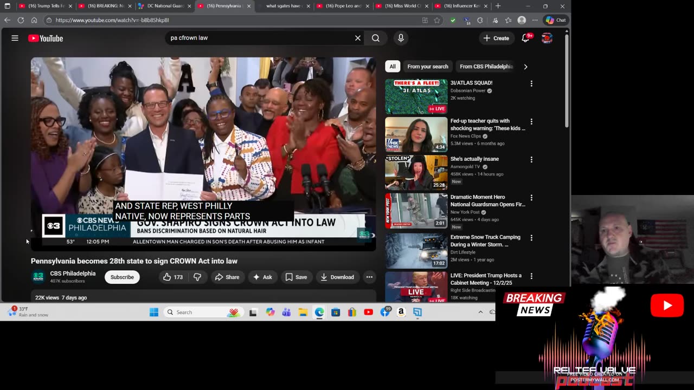Open weather widget Rain and snow
The image size is (694, 390).
pyautogui.click(x=28, y=312)
